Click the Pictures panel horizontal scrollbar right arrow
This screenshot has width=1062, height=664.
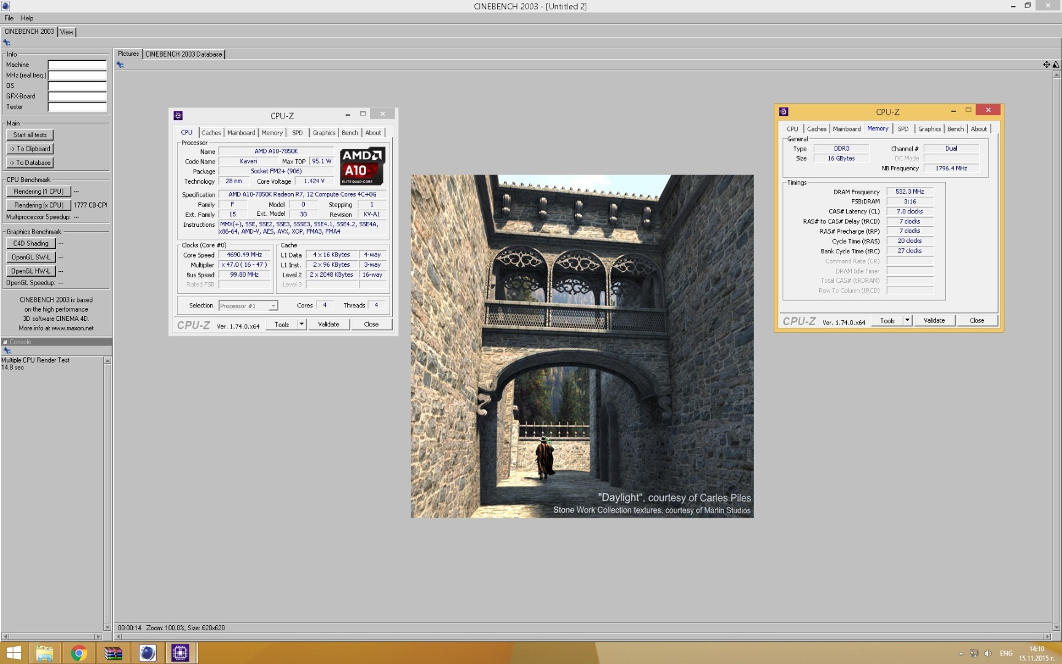click(1048, 636)
